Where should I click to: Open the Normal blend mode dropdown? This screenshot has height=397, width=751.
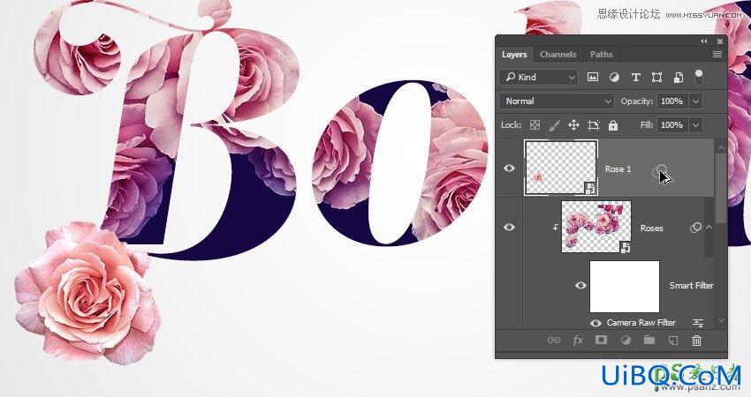(557, 101)
